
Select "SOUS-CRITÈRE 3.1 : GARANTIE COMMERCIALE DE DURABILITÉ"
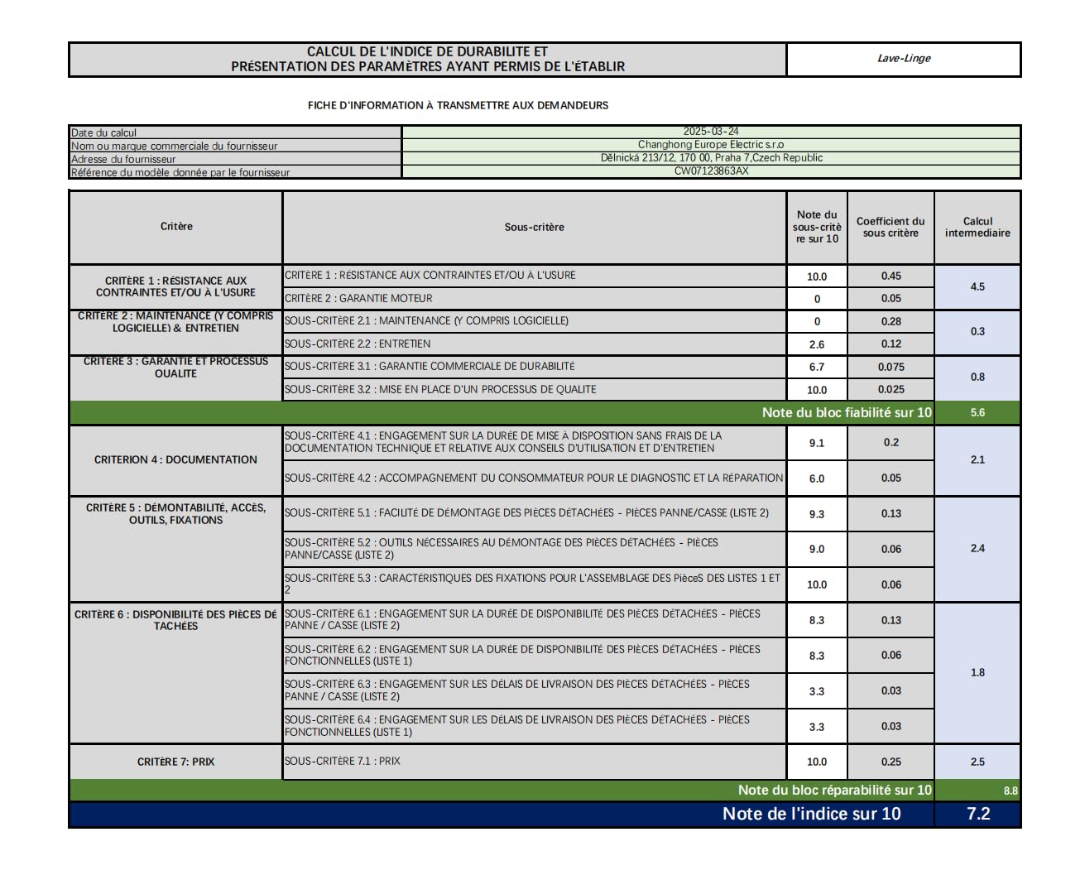click(430, 366)
